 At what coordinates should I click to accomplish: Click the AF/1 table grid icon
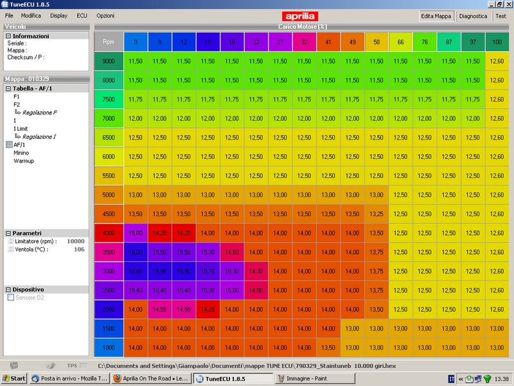[x=9, y=145]
